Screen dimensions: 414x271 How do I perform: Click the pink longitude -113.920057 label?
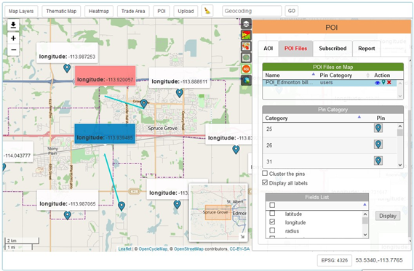[105, 76]
